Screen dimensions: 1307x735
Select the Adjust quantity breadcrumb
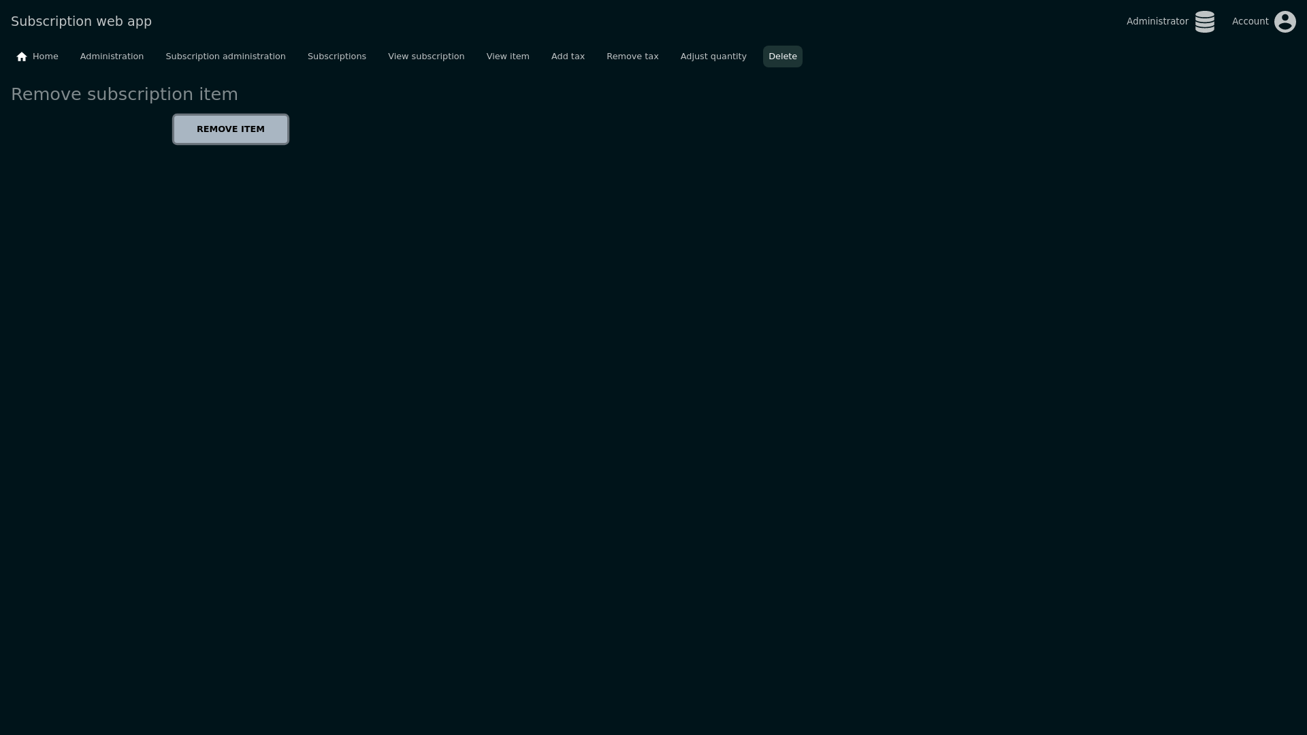click(x=713, y=56)
